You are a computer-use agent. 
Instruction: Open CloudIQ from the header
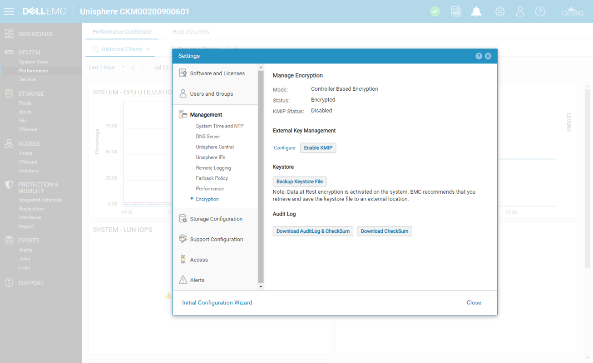572,12
